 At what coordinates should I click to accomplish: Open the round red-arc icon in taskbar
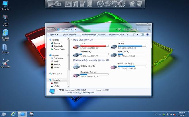[x=32, y=114]
